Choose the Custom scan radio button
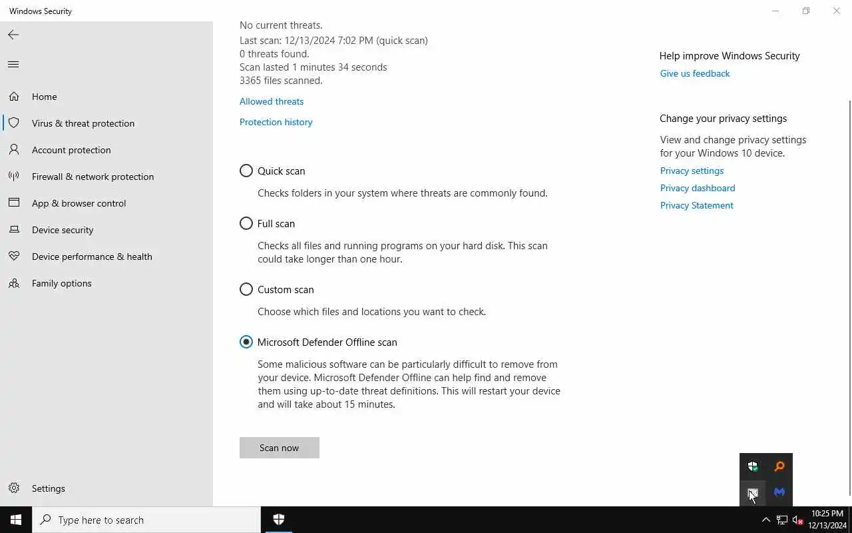The image size is (852, 533). pos(246,289)
